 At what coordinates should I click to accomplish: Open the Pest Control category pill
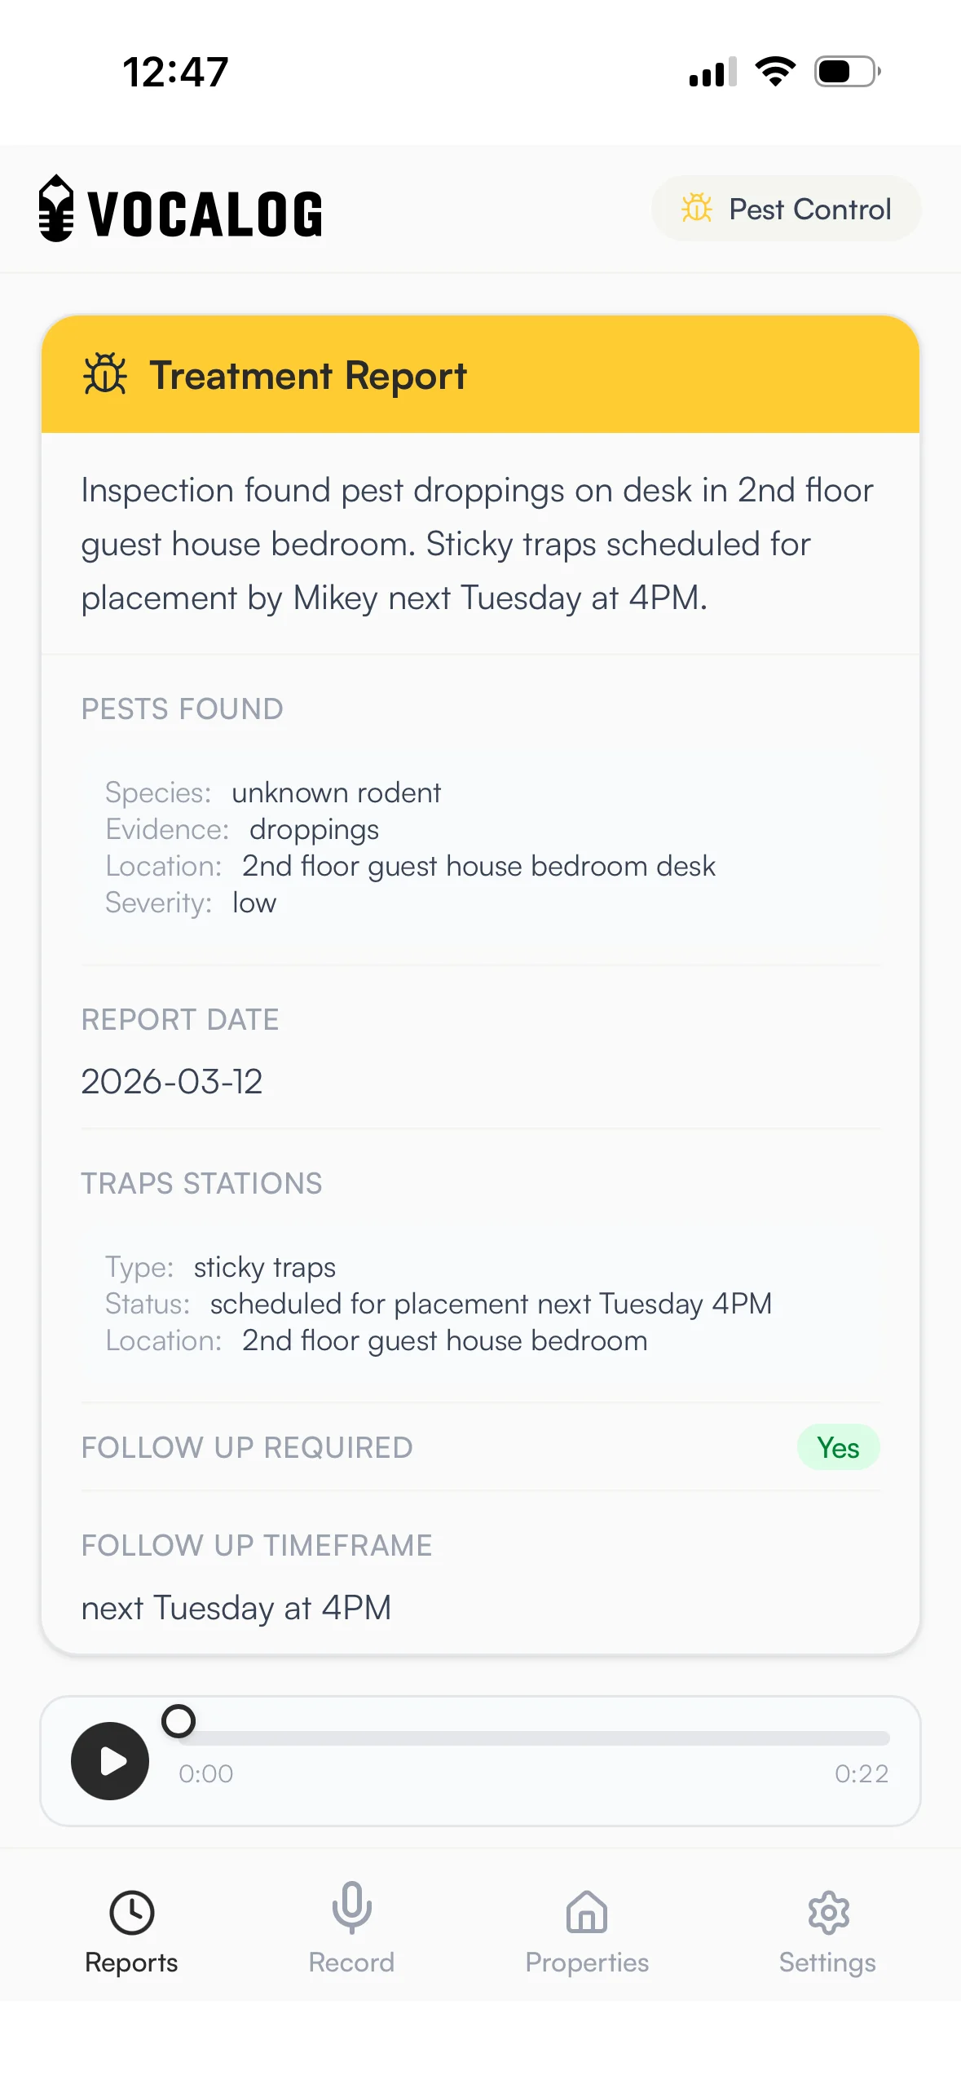coord(786,210)
